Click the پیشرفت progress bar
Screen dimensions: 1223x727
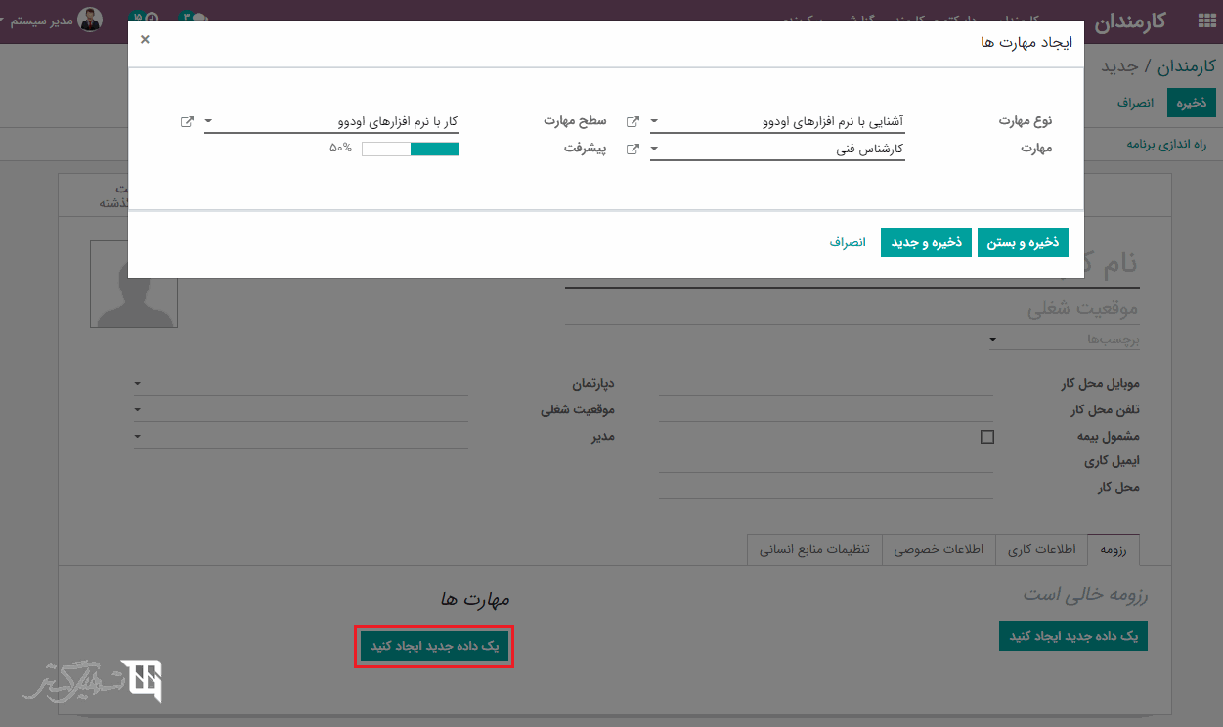410,150
